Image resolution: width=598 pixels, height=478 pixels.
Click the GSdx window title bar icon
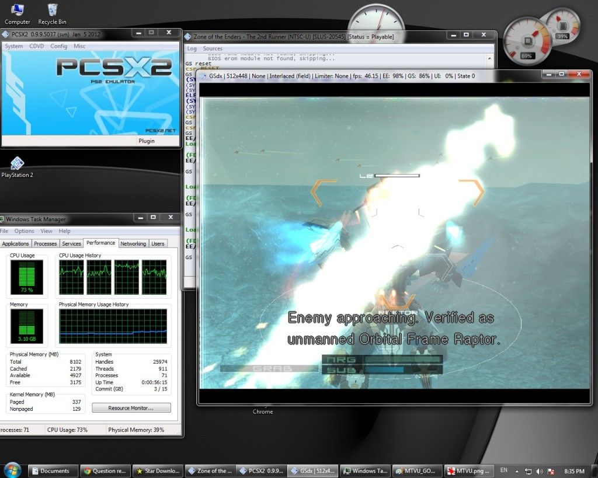pos(204,75)
